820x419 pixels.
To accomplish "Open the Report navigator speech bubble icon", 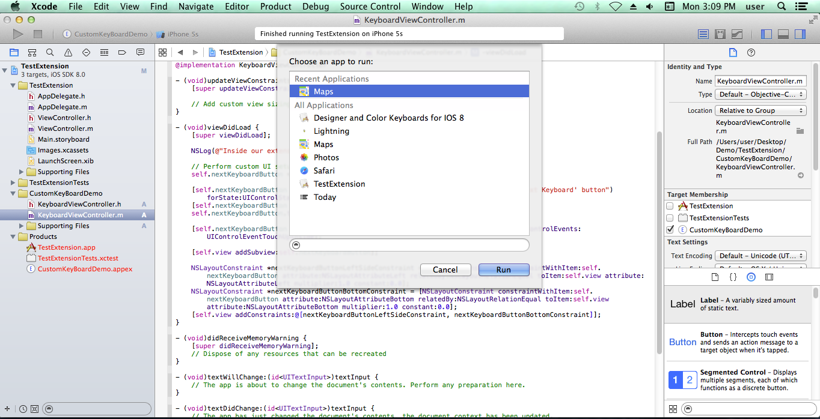I will tap(140, 52).
